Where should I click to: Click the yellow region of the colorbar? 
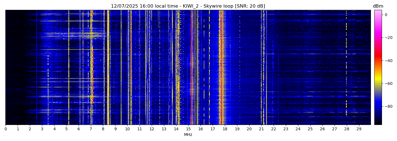point(378,82)
